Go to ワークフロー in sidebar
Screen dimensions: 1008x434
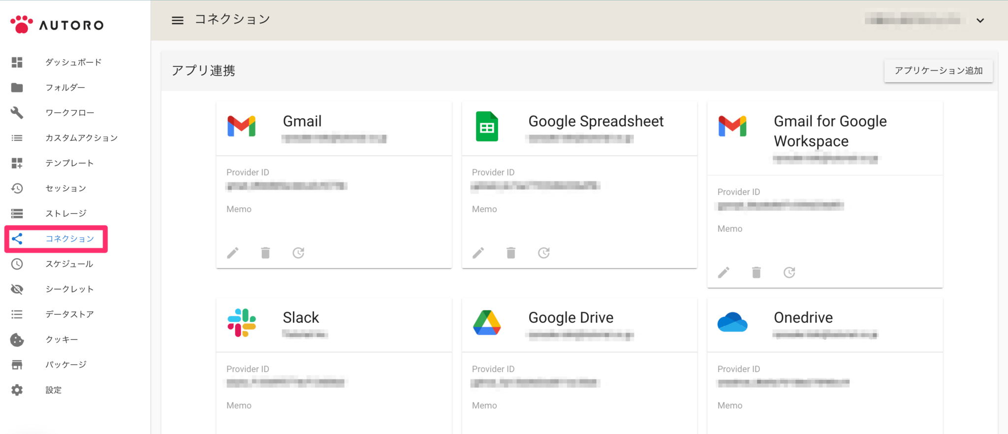70,113
